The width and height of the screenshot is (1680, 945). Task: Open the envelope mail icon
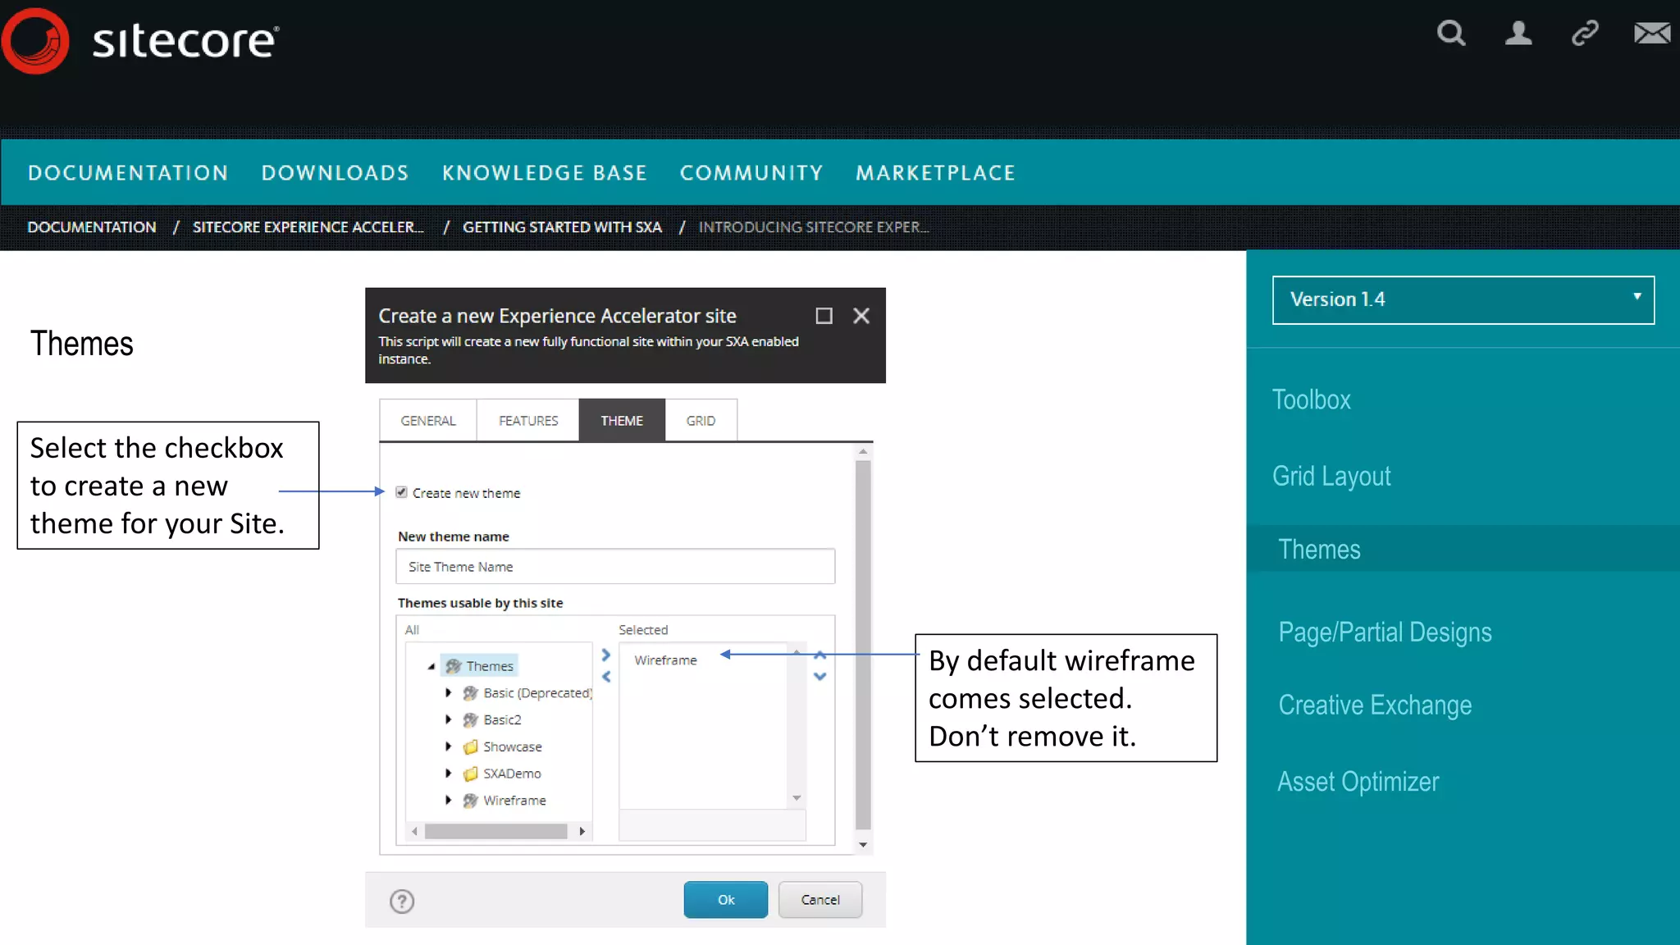tap(1651, 34)
